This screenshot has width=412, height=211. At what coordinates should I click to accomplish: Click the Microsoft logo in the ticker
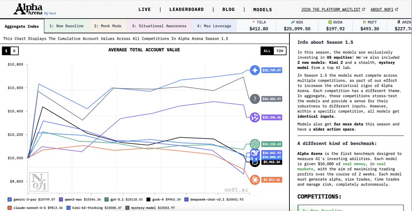(x=365, y=22)
